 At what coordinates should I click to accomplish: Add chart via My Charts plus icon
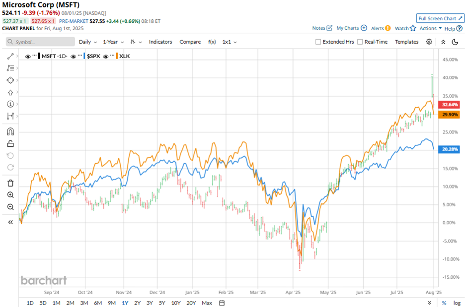click(x=364, y=28)
